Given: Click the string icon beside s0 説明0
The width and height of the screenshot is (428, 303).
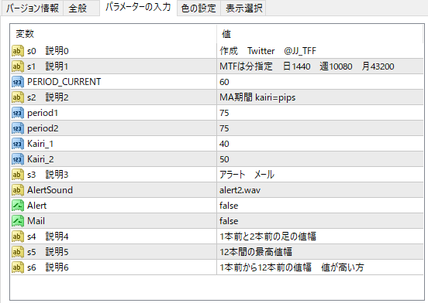Looking at the screenshot, I should click(x=18, y=51).
